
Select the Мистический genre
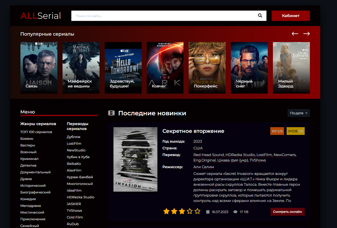tap(32, 213)
